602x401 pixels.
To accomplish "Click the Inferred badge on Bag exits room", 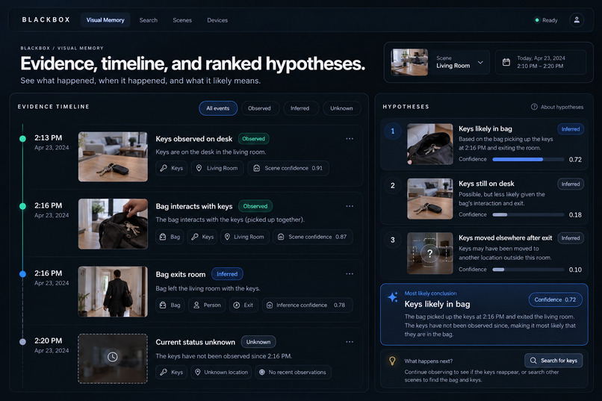I will click(x=227, y=274).
